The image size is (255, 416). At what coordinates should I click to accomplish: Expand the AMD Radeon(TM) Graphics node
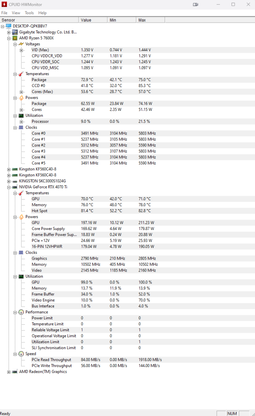tap(9, 372)
